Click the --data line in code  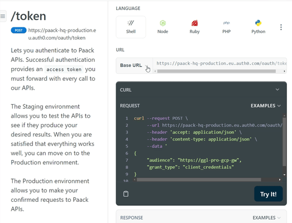click(x=157, y=146)
